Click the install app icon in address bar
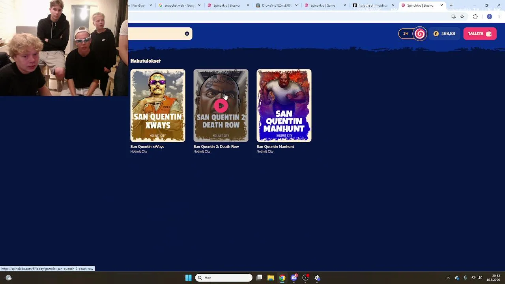The width and height of the screenshot is (505, 284). (x=454, y=17)
